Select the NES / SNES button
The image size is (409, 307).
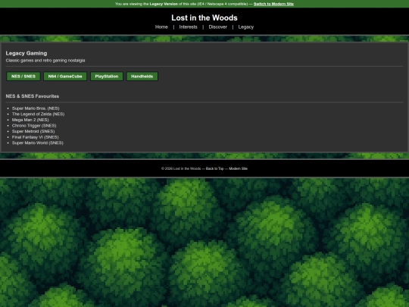click(23, 77)
